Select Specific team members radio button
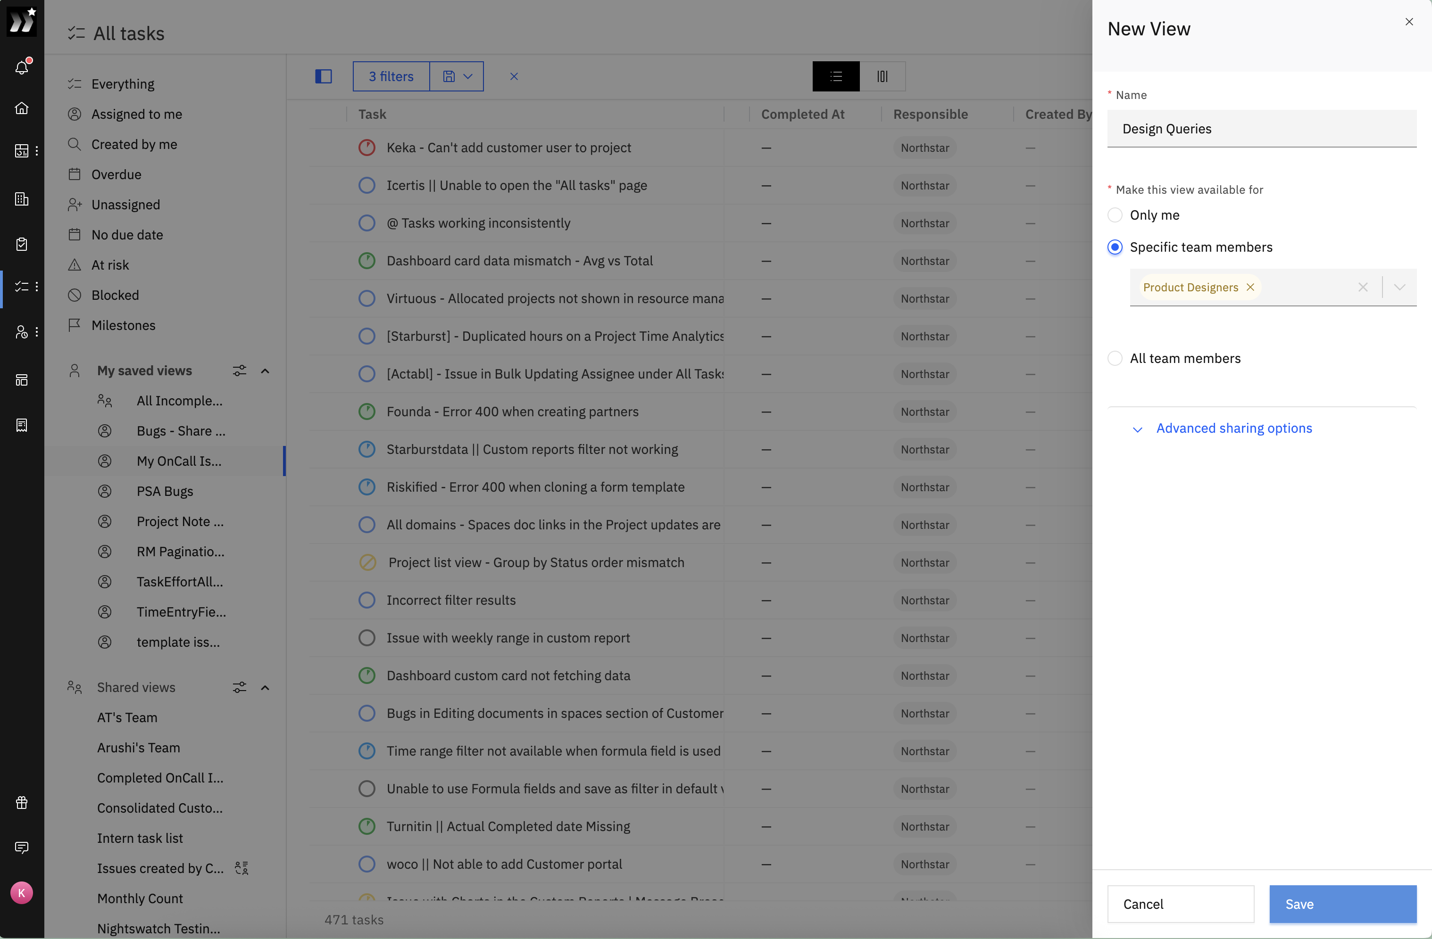This screenshot has height=939, width=1432. coord(1115,247)
